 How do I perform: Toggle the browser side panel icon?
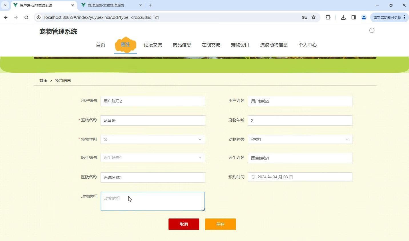pos(353,17)
